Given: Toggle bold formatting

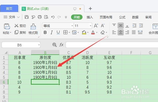Looking at the screenshot, I should [45, 32].
